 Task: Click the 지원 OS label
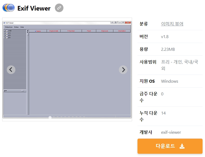[147, 81]
